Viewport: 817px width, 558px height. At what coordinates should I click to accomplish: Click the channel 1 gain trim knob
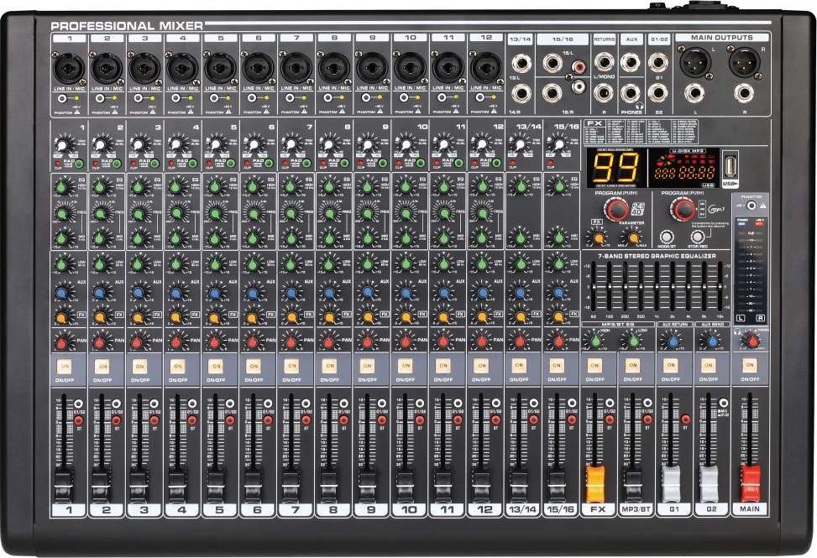tap(63, 145)
